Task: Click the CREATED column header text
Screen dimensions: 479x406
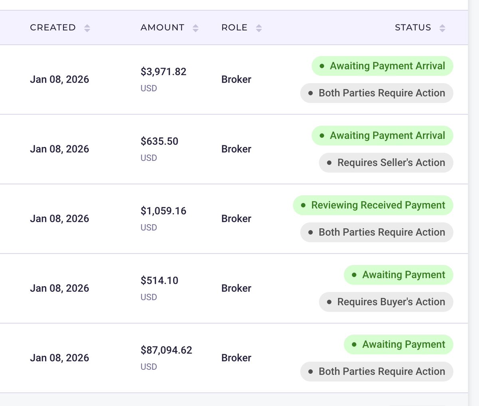Action: click(53, 28)
